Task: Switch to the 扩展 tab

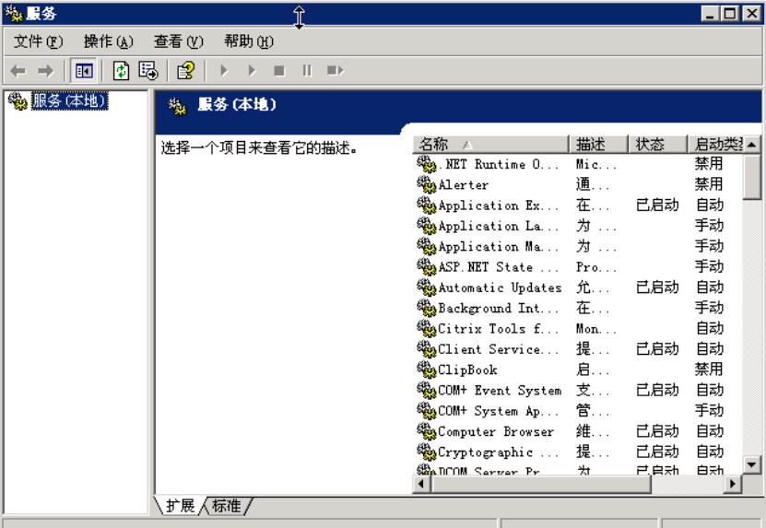Action: click(180, 506)
